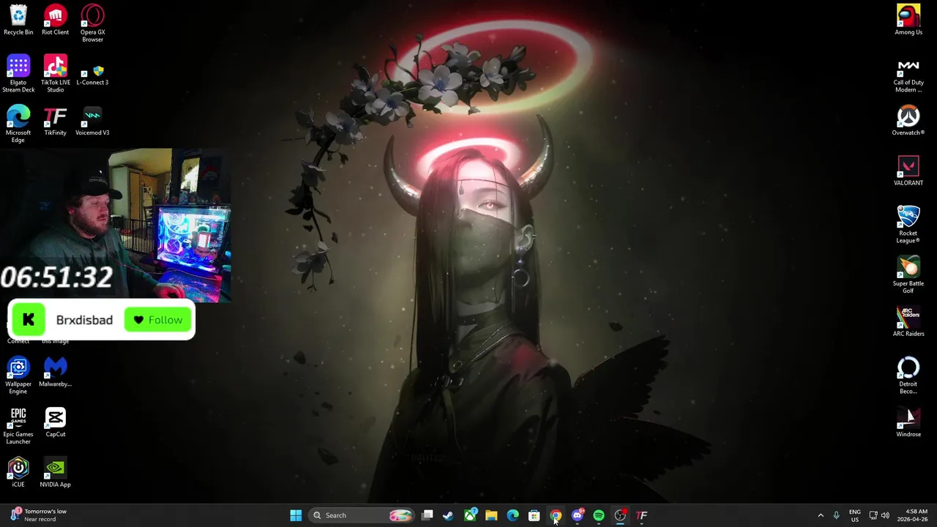The image size is (937, 527).
Task: Select the Overwatch desktop shortcut
Action: 908,122
